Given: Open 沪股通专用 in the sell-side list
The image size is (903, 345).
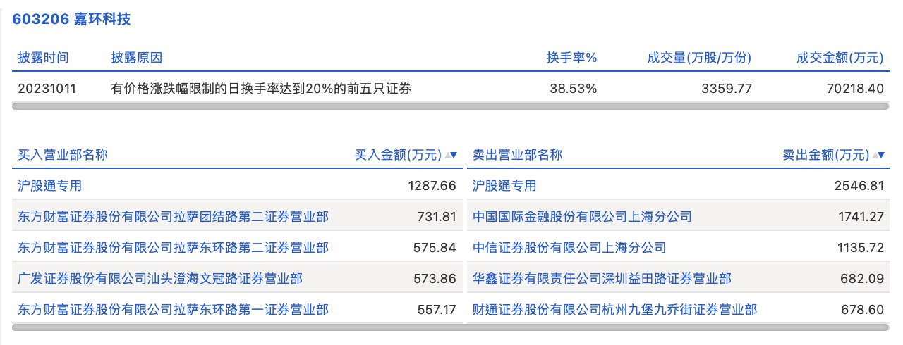Looking at the screenshot, I should click(x=504, y=186).
